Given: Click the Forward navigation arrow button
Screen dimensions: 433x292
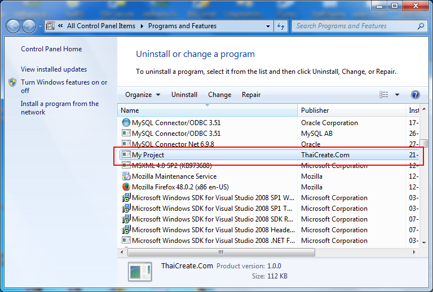Looking at the screenshot, I should [x=29, y=26].
